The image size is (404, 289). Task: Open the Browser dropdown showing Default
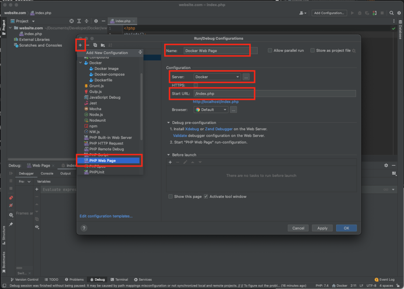coord(211,110)
